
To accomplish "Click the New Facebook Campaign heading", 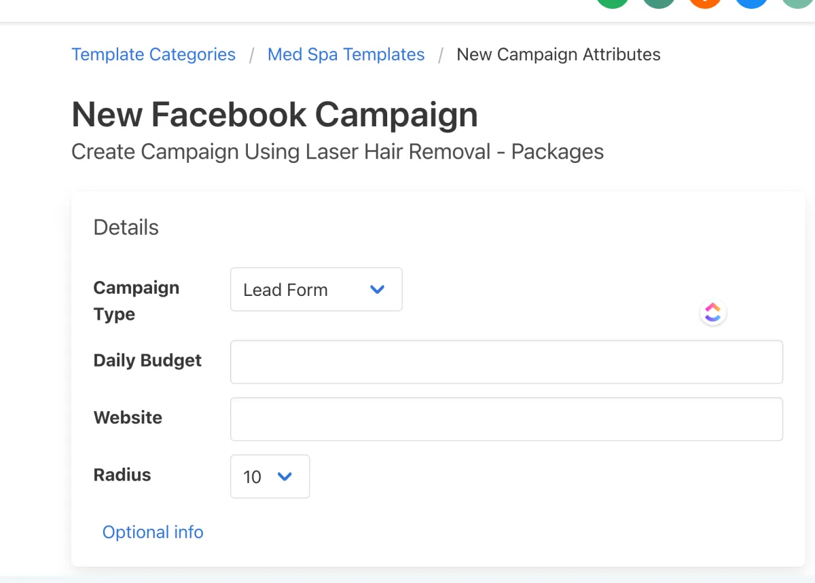I will 274,114.
